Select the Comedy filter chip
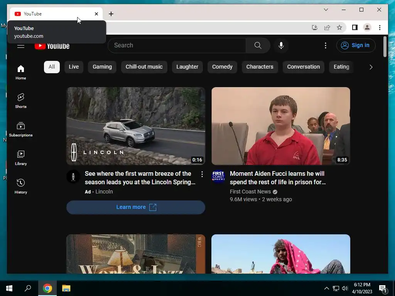Screen dimensions: 395x296 [x=222, y=67]
